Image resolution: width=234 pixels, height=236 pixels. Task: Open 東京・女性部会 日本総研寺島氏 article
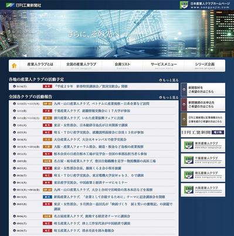point(91,125)
